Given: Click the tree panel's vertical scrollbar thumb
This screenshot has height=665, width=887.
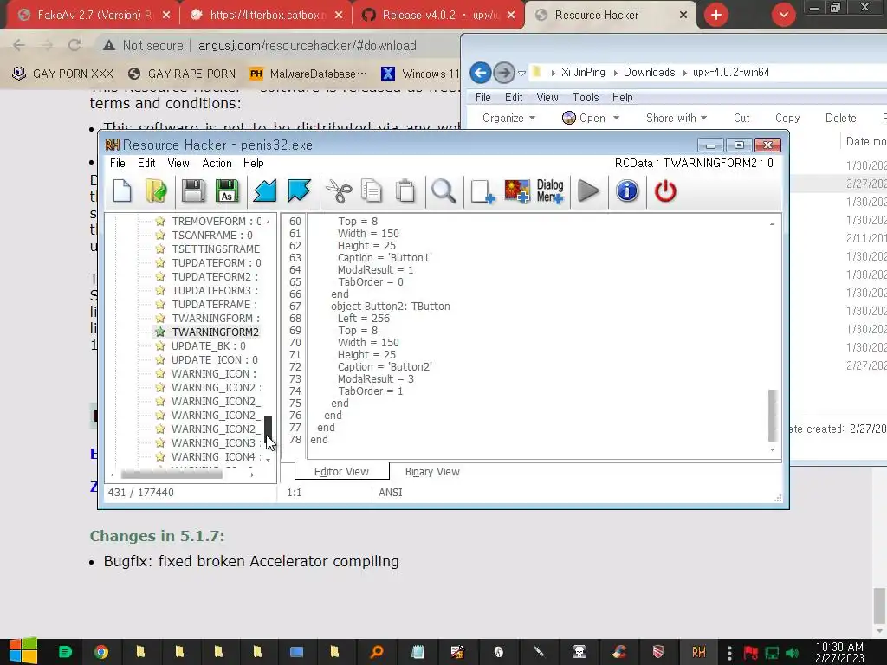Looking at the screenshot, I should (x=269, y=429).
